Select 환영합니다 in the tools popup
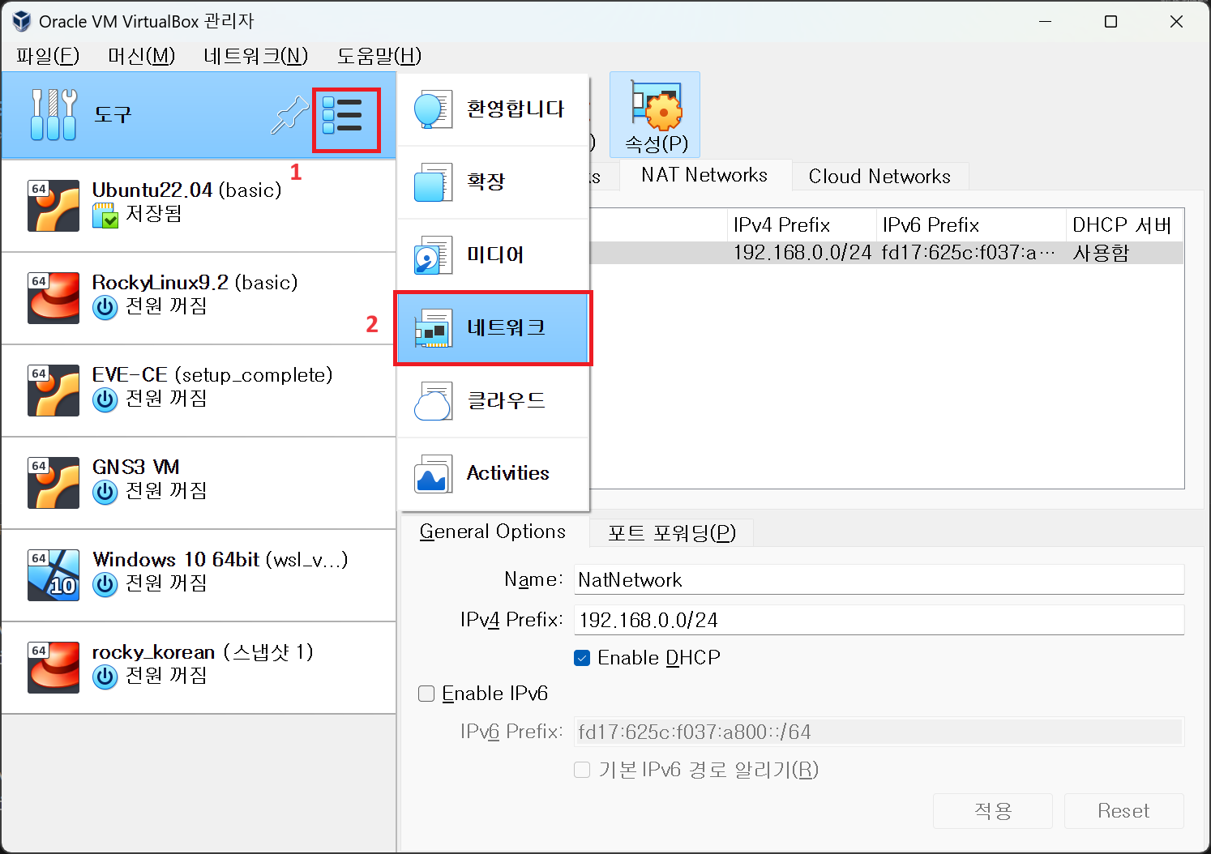 (x=493, y=110)
